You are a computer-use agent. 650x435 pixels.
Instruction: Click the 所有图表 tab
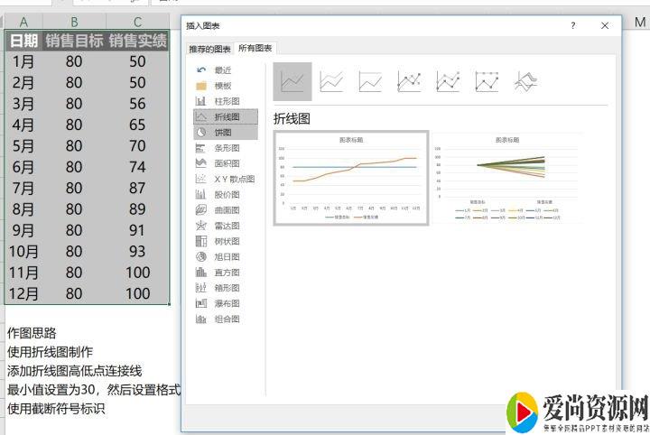pos(255,48)
